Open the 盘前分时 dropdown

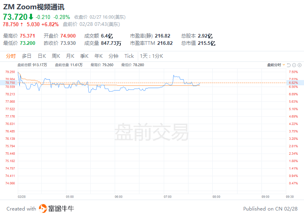point(276,65)
